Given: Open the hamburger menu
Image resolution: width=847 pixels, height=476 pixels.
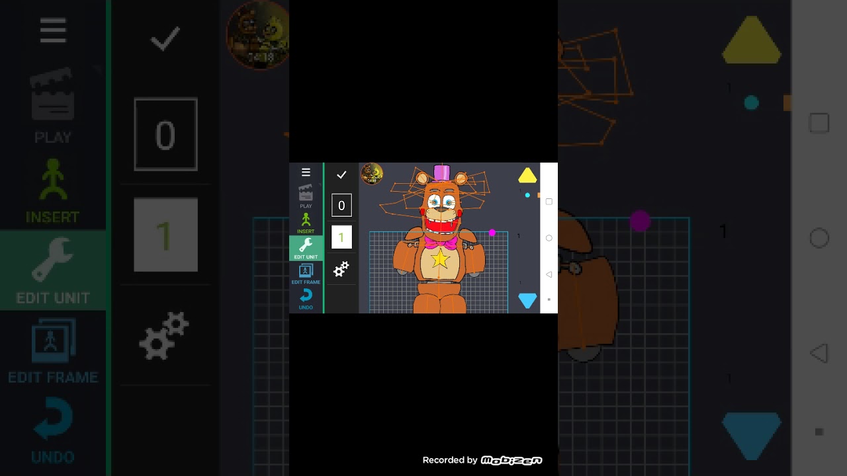Looking at the screenshot, I should point(306,173).
